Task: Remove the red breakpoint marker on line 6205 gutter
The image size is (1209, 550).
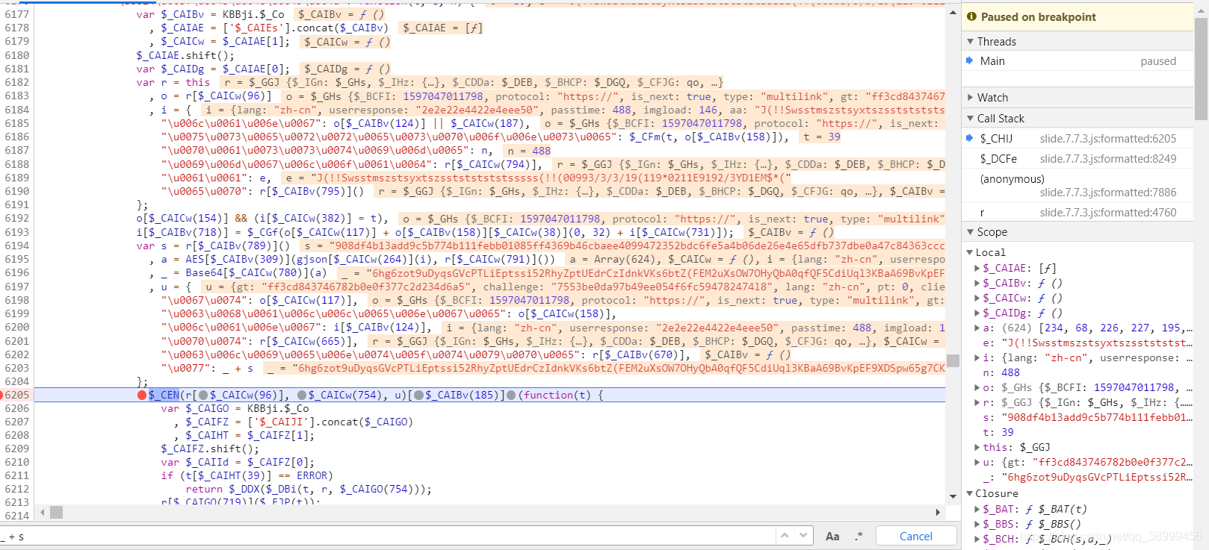Action: pos(2,395)
